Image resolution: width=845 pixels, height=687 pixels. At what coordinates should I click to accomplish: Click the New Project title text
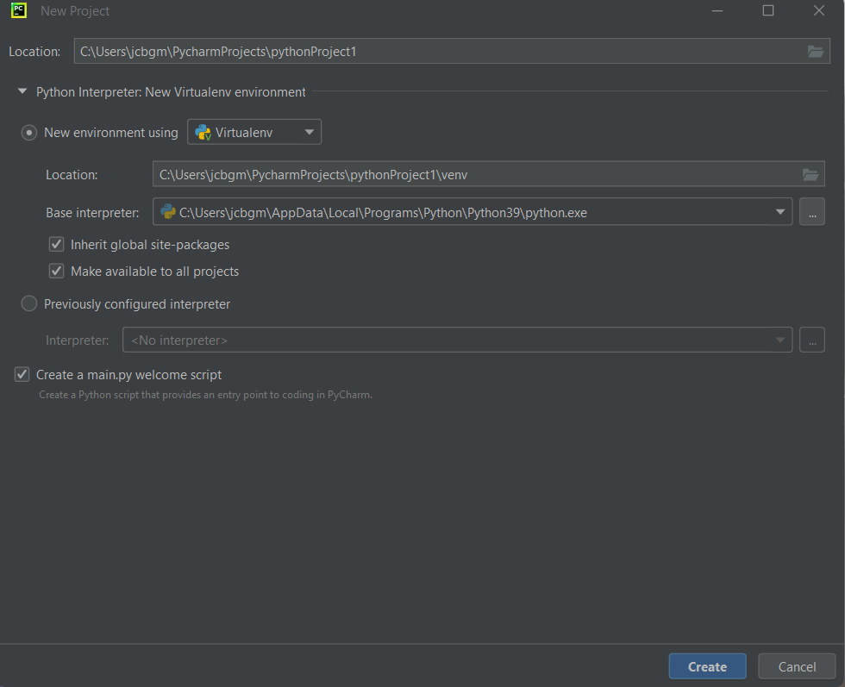point(75,11)
